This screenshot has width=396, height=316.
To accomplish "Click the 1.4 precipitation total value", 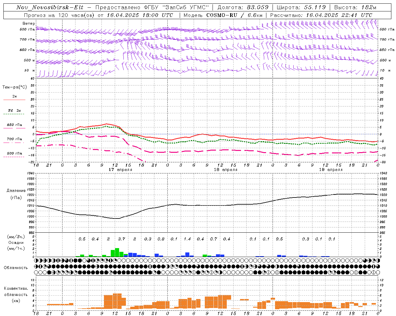I will 187,239.
